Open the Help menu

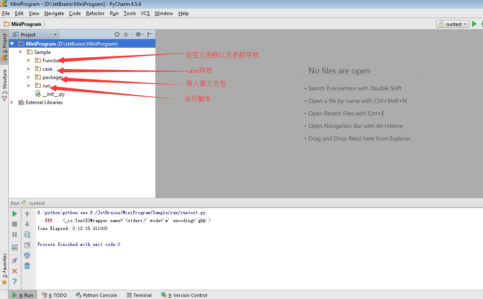pyautogui.click(x=183, y=13)
